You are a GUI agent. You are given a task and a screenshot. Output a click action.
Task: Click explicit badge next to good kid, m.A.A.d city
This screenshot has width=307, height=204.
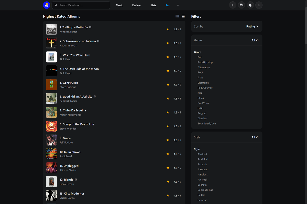tap(95, 97)
